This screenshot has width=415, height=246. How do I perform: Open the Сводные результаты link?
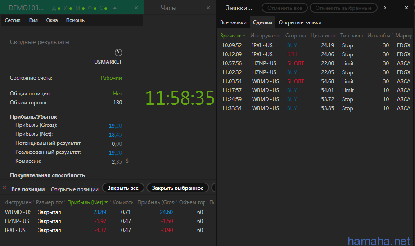coord(40,42)
